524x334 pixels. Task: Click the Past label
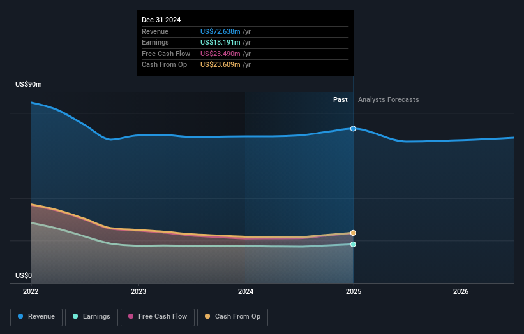point(340,100)
